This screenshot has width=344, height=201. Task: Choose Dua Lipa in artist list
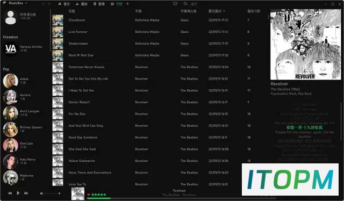coord(18,145)
